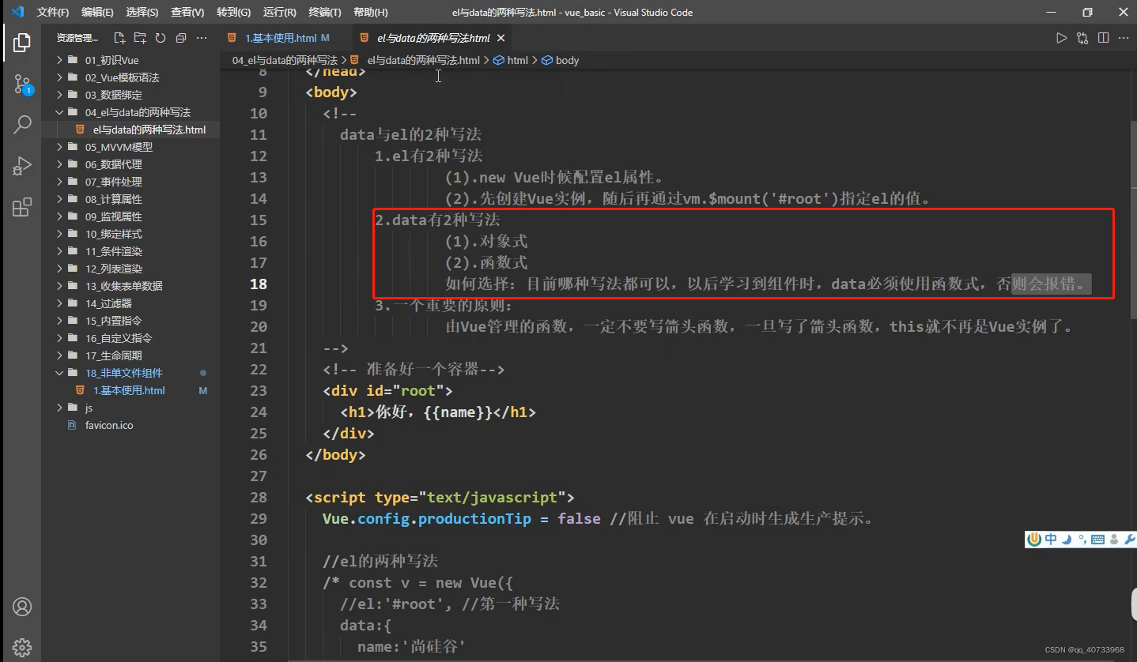Image resolution: width=1137 pixels, height=662 pixels.
Task: Click line number 18 in gutter
Action: 259,284
